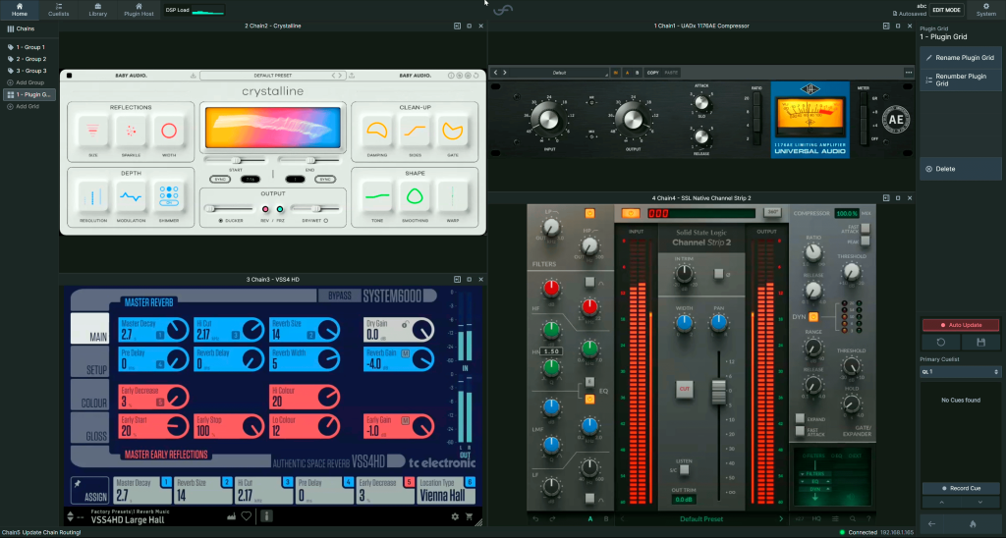Toggle the REV reverse button in Crystalline
Viewport: 1006px width, 538px height.
coord(265,209)
